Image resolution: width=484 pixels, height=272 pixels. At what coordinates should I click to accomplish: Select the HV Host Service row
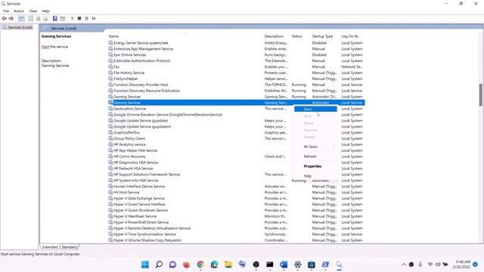pos(236,192)
